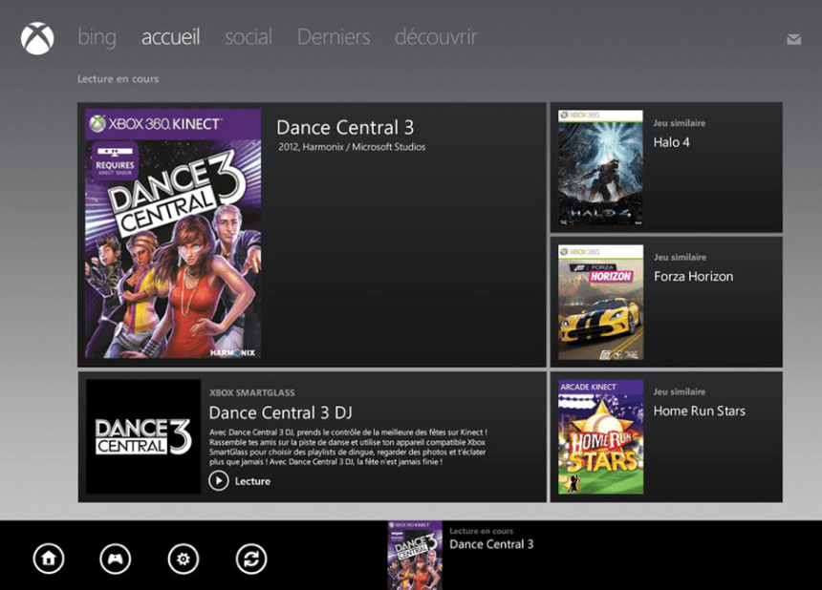Screen dimensions: 822x590
Task: Select the Home Run Stars cover
Action: pyautogui.click(x=600, y=437)
